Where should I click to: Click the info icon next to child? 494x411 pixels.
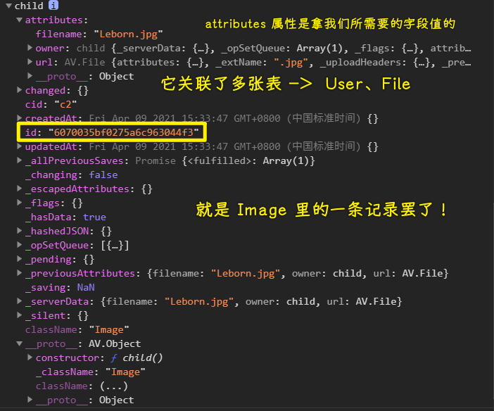pyautogui.click(x=53, y=5)
